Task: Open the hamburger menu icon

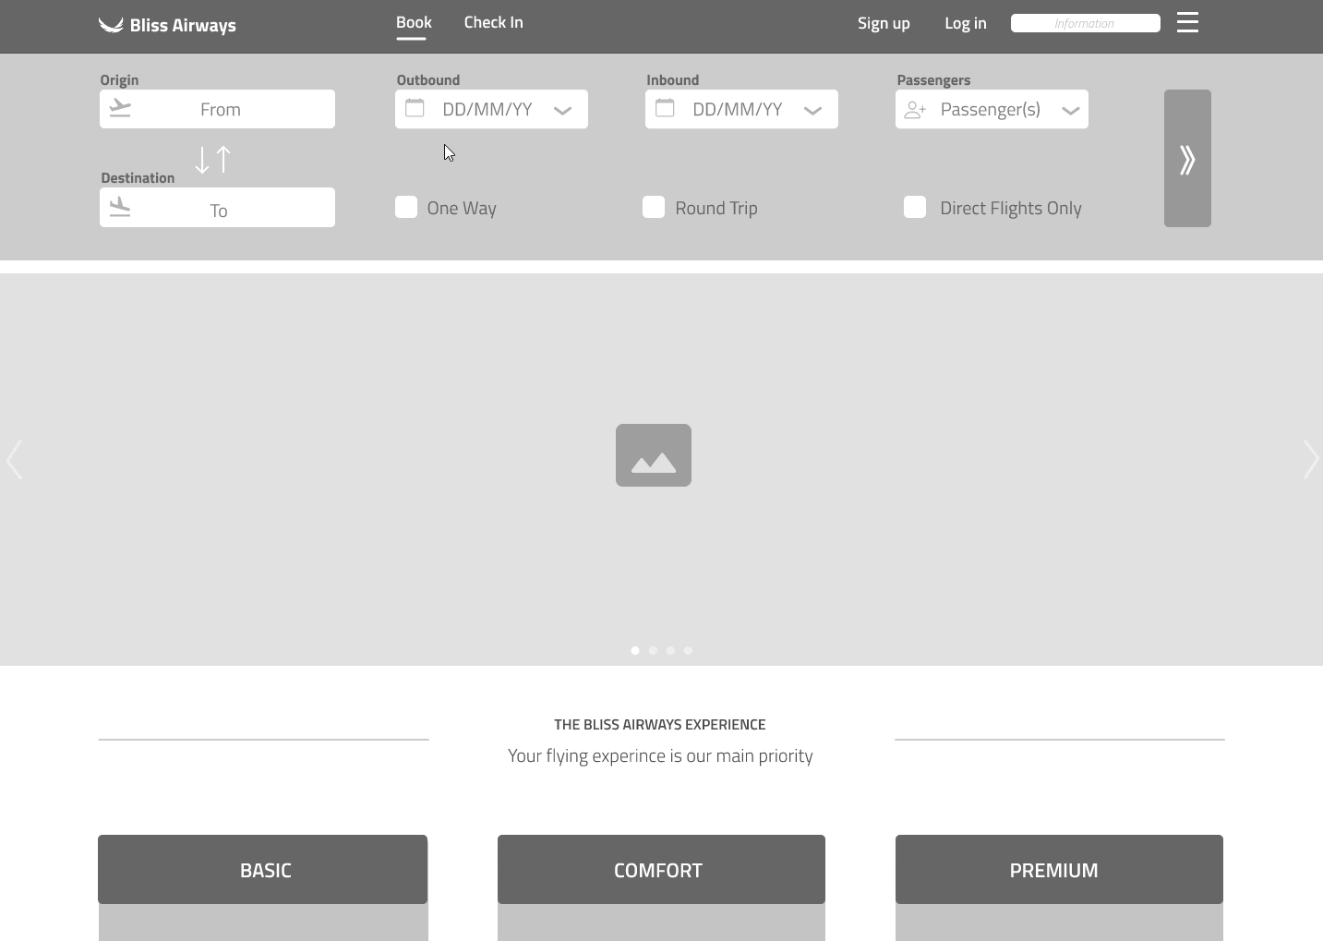Action: (x=1187, y=22)
